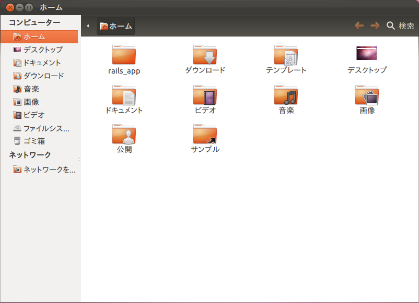This screenshot has width=419, height=303.
Task: Click the サンプル label text
Action: (x=205, y=149)
